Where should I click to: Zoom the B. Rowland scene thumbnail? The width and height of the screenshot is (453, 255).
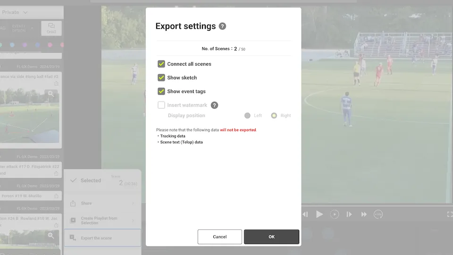click(51, 236)
